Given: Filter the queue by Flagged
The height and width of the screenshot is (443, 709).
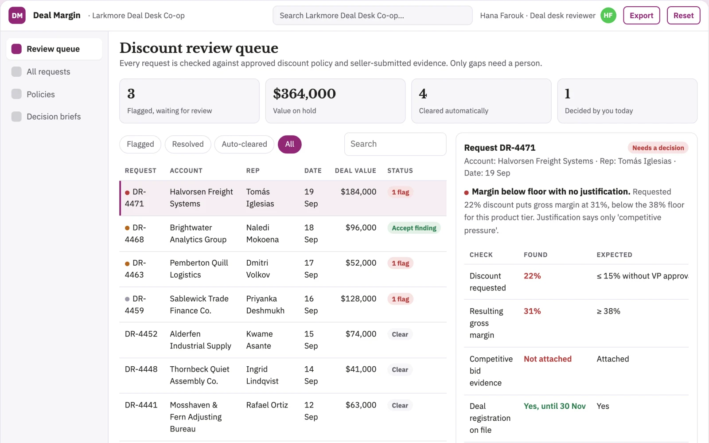Looking at the screenshot, I should 140,144.
